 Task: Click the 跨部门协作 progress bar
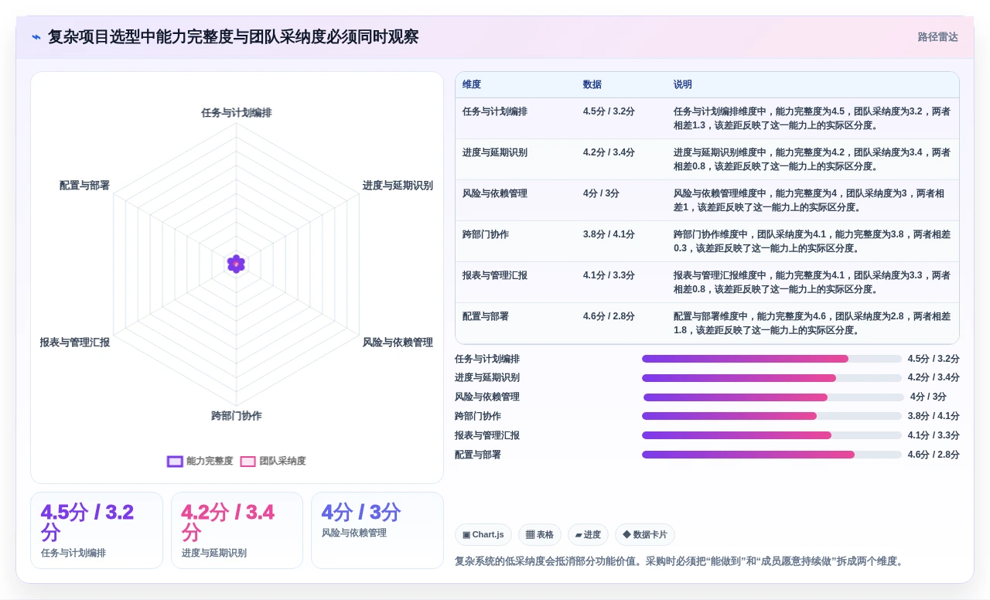point(772,416)
